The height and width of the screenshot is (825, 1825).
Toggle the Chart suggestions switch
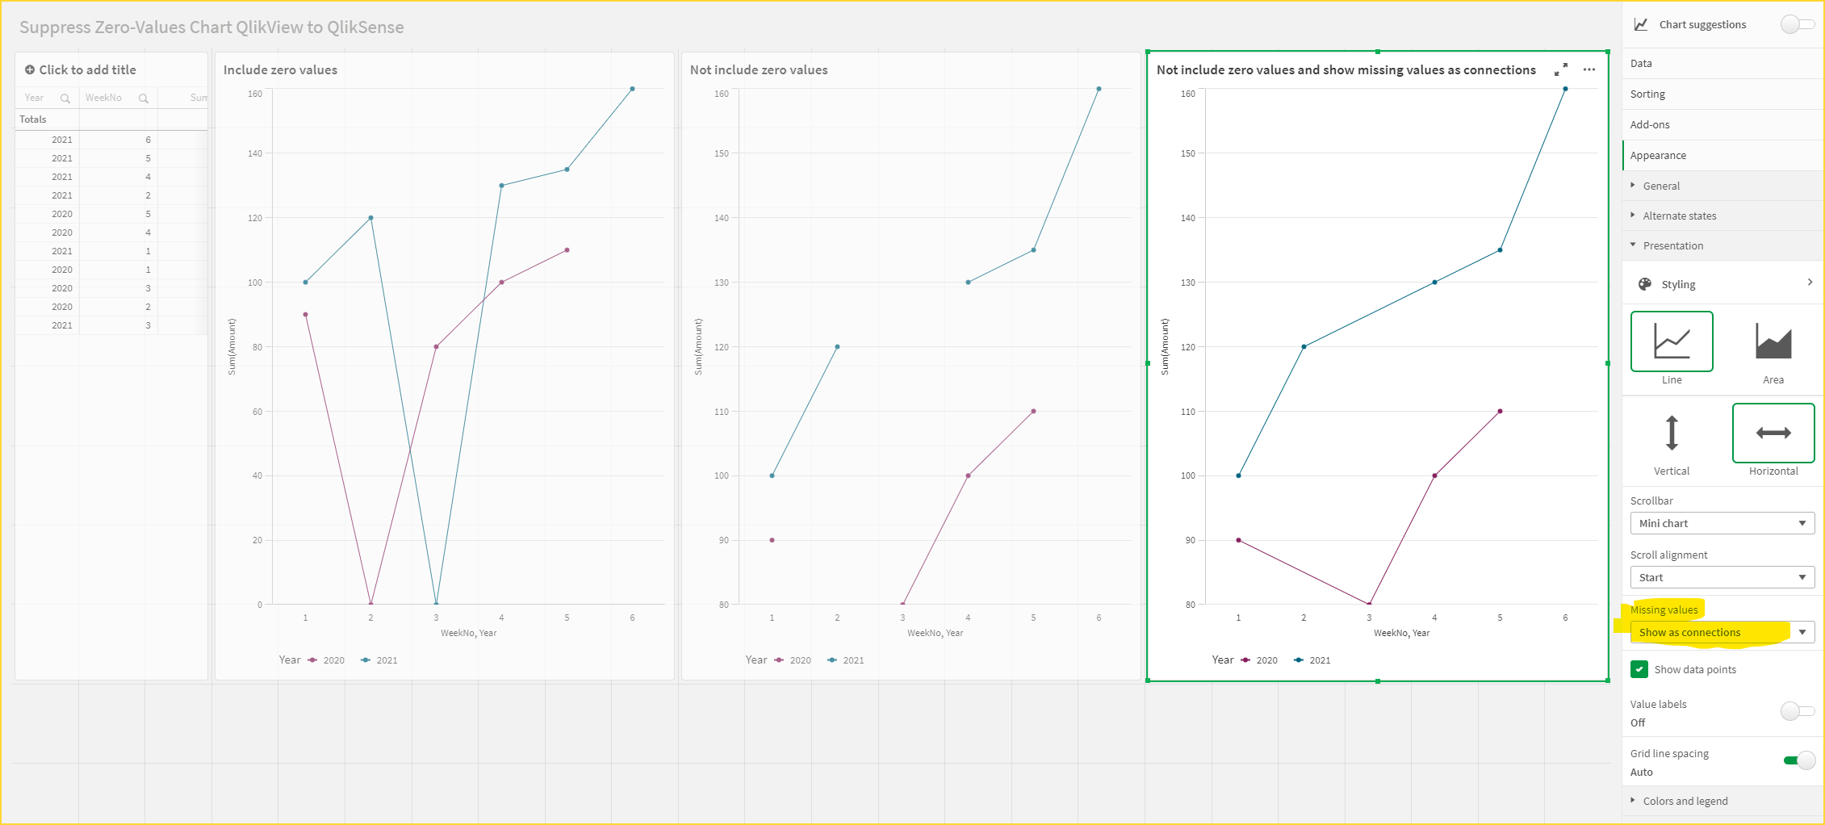point(1797,25)
